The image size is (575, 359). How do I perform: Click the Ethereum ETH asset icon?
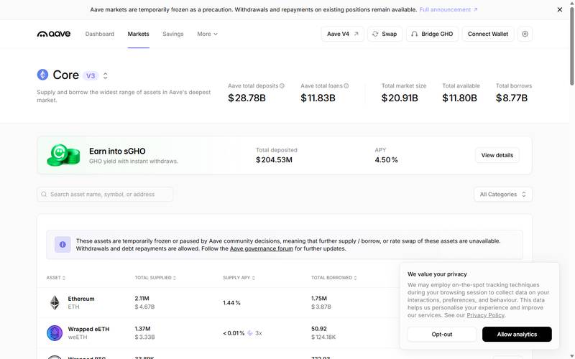coord(55,302)
